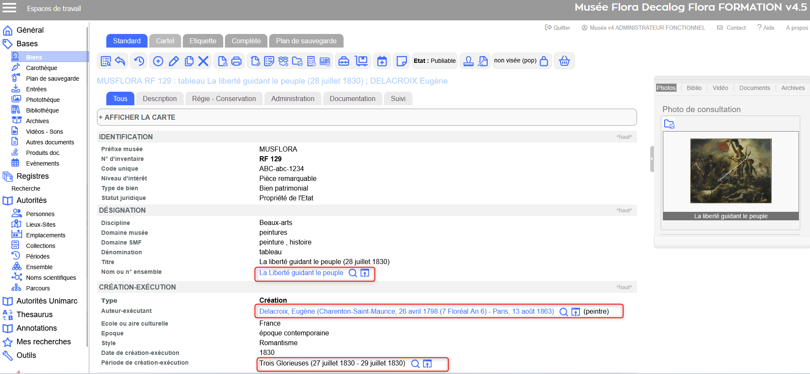Expand the AFFICHER LA CARTE section
This screenshot has height=374, width=810.
pos(137,117)
